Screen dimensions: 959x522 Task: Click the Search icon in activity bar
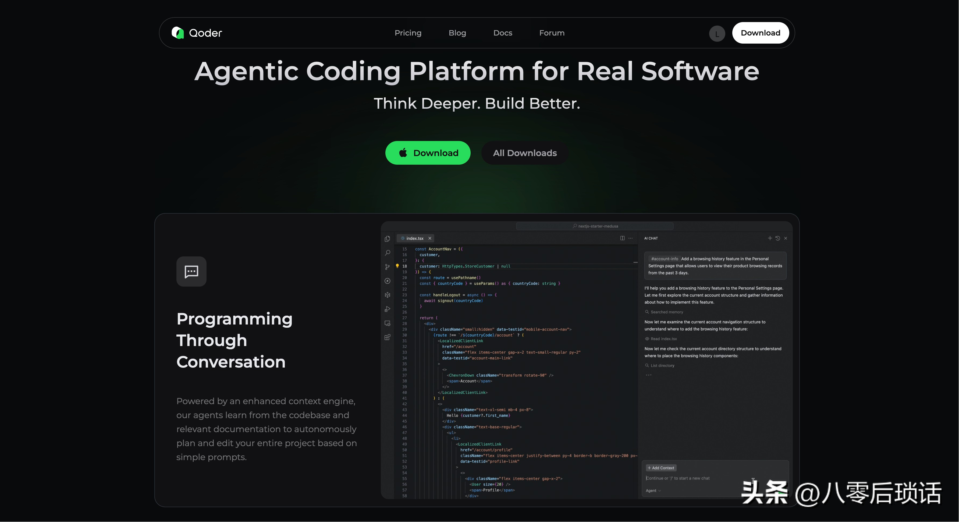(x=387, y=253)
